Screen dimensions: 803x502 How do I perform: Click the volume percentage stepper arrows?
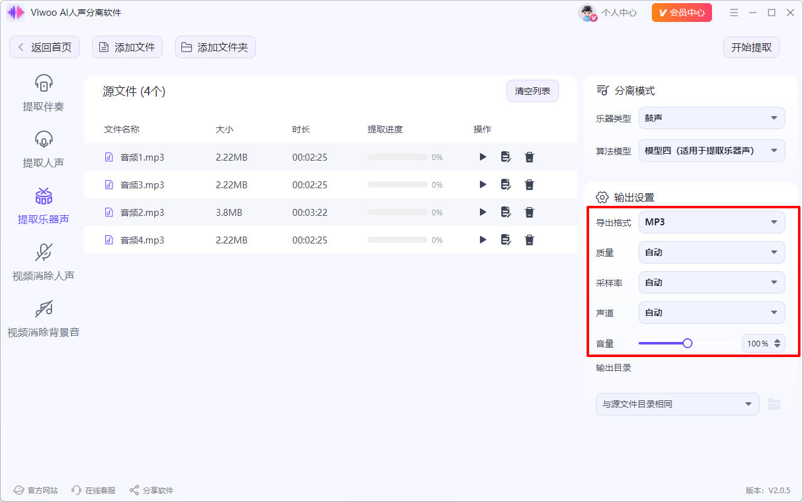tap(778, 343)
